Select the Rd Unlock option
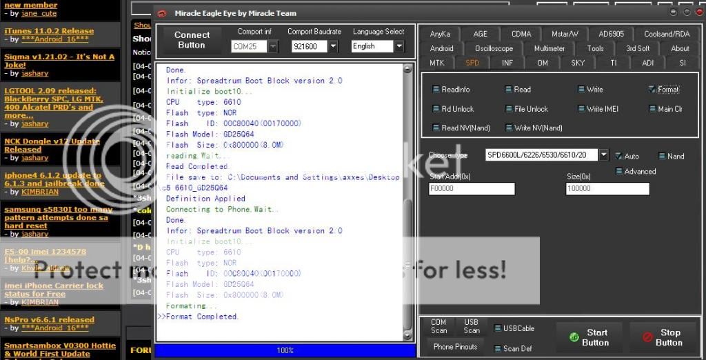706x360 pixels. 436,108
